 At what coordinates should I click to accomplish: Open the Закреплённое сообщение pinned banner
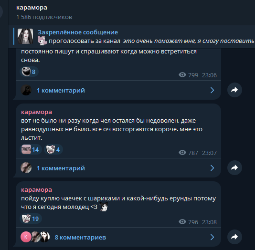pos(132,37)
